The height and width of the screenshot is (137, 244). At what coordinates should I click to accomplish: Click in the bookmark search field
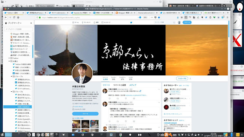(x=19, y=29)
